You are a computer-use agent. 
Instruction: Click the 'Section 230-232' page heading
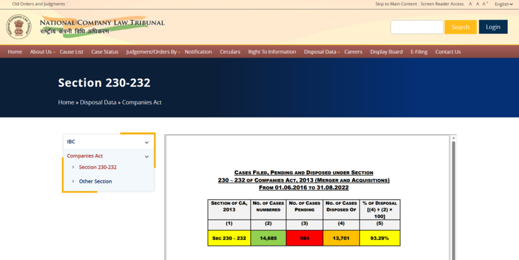(104, 83)
